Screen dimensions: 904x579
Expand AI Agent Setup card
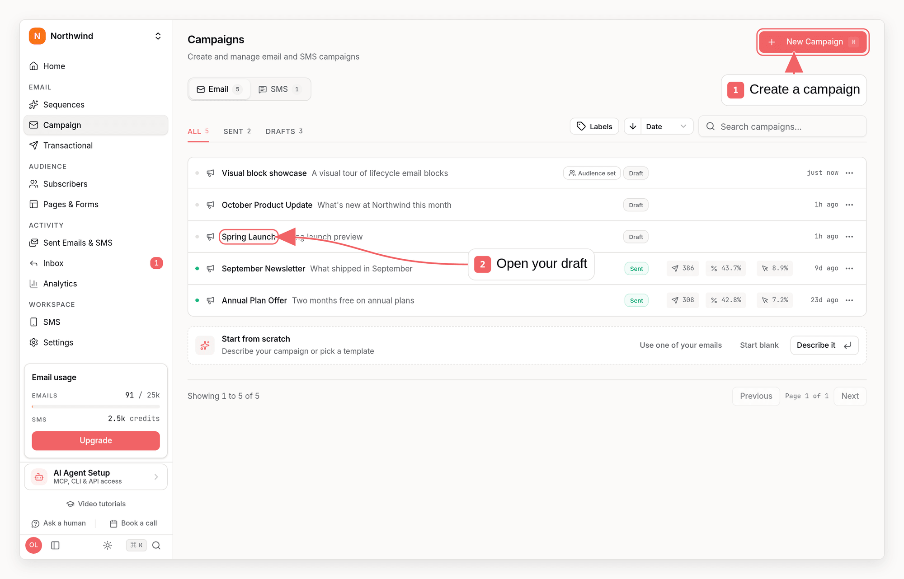pos(96,477)
